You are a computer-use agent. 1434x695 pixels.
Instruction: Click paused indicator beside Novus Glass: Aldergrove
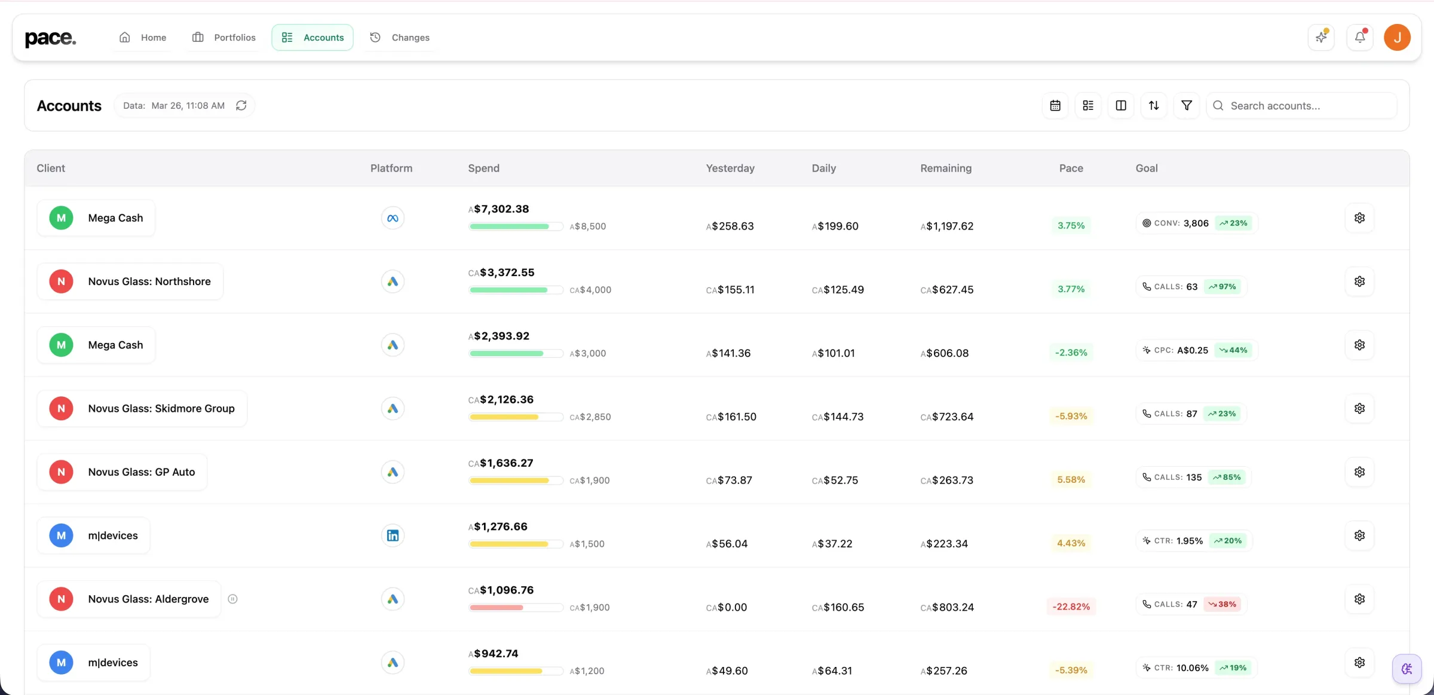233,599
